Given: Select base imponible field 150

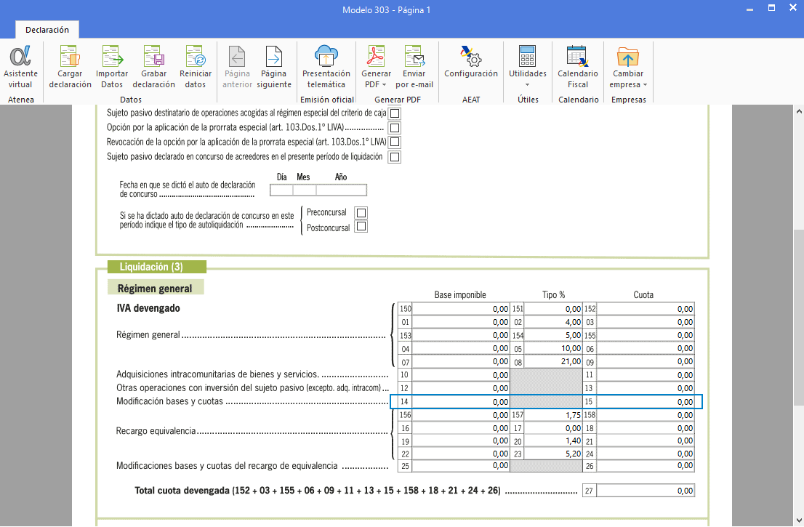Looking at the screenshot, I should [461, 309].
